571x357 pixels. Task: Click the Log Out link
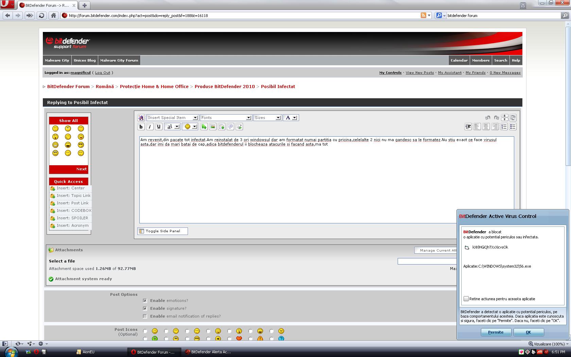click(x=103, y=72)
